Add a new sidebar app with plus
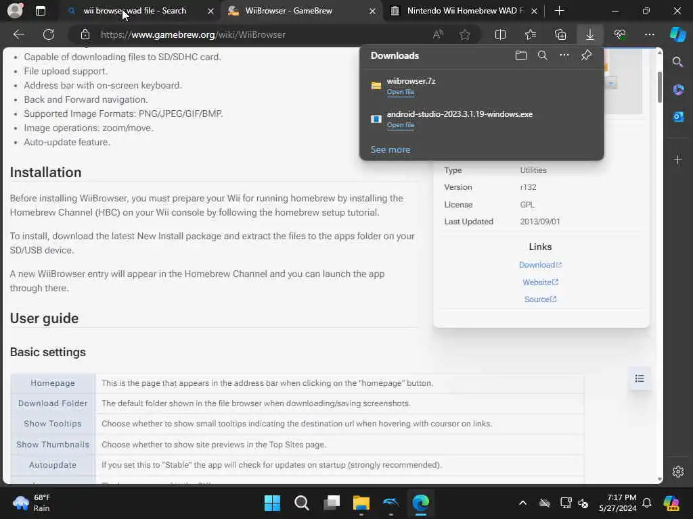 (678, 159)
